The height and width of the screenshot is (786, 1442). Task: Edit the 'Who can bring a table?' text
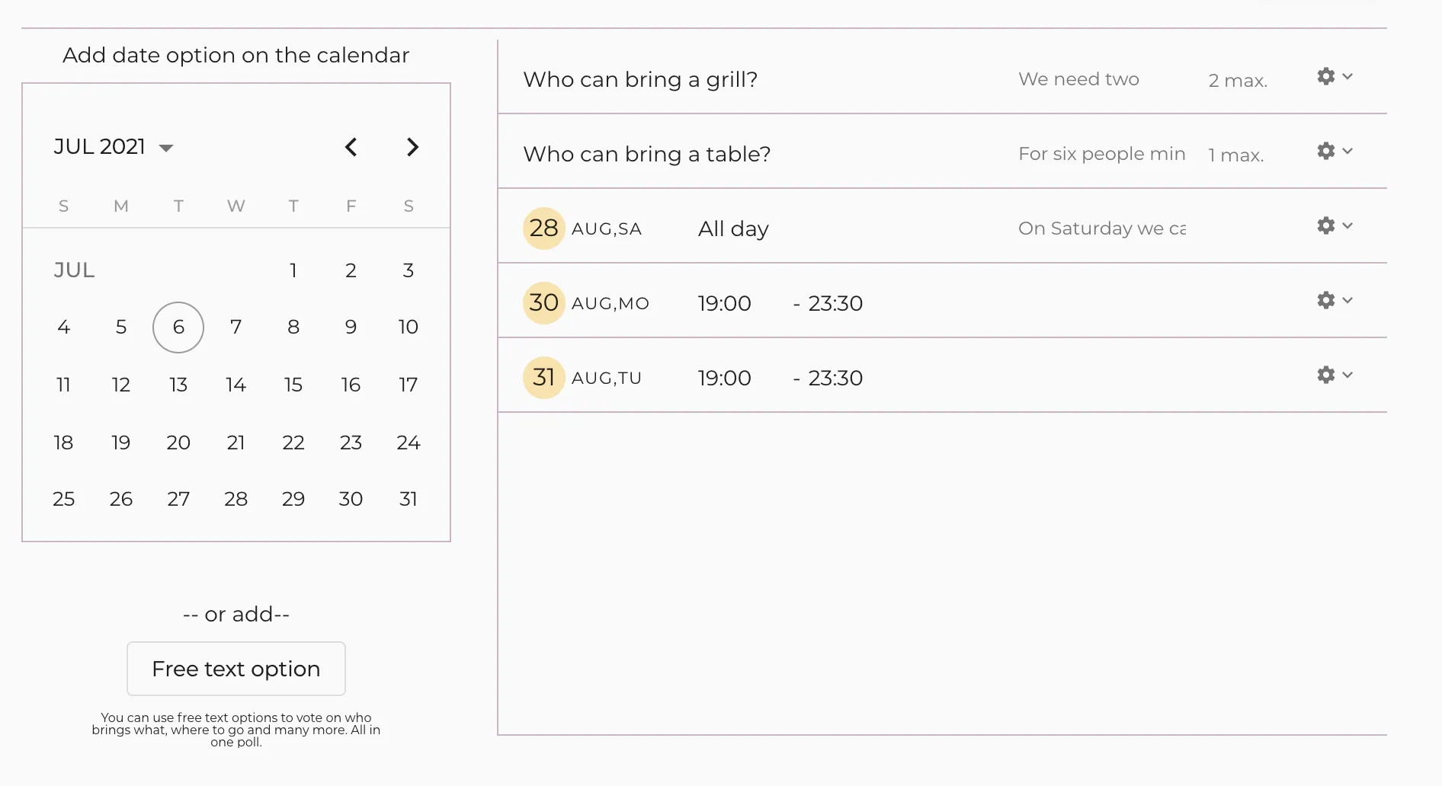click(646, 154)
